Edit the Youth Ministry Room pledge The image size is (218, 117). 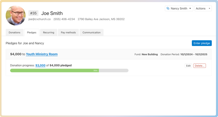tap(188, 66)
